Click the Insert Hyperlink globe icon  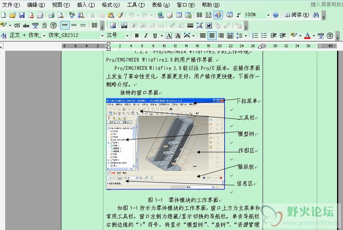tap(161, 15)
